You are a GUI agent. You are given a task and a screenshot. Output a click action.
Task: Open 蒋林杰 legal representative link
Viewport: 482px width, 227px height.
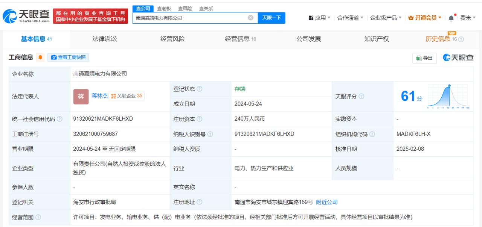(x=100, y=96)
